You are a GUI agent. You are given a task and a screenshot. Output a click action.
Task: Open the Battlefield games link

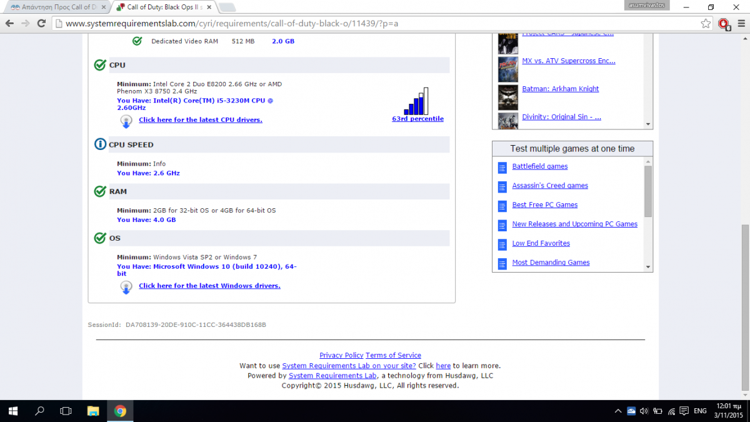(x=540, y=166)
